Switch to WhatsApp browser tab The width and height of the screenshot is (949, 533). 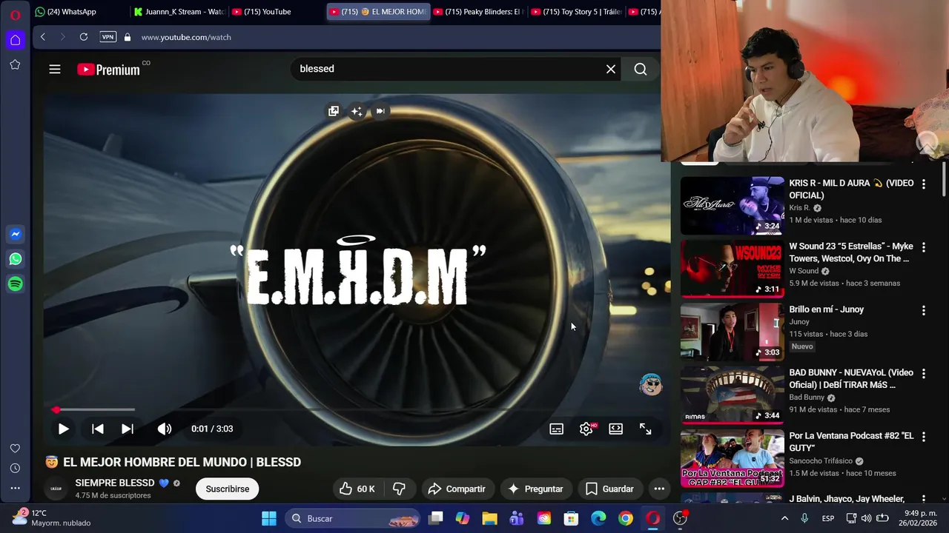[79, 12]
